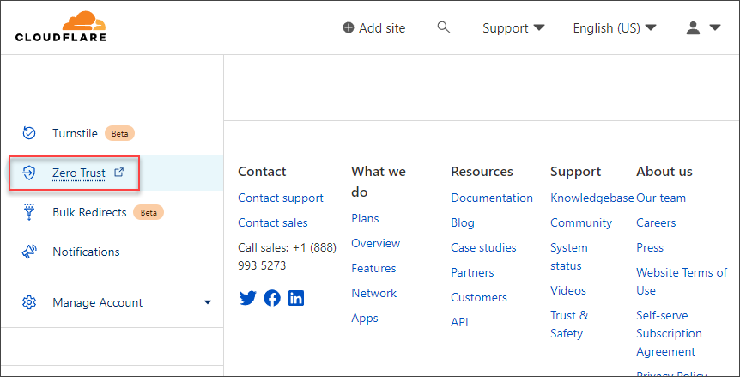Open the Partners link

point(472,272)
